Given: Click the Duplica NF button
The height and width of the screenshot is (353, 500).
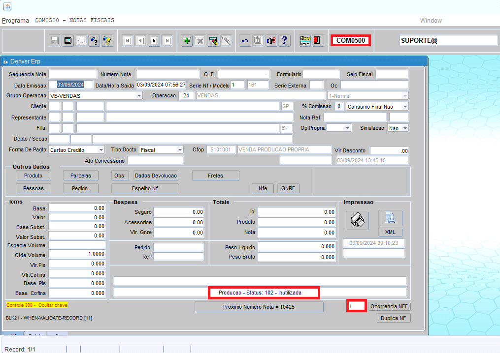Looking at the screenshot, I should pos(393,318).
